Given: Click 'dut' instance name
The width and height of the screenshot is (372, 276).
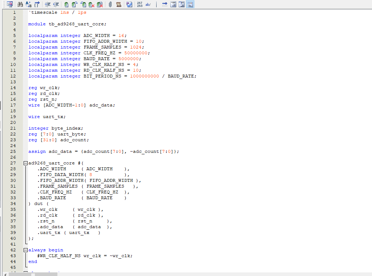Looking at the screenshot, I should coord(39,204).
